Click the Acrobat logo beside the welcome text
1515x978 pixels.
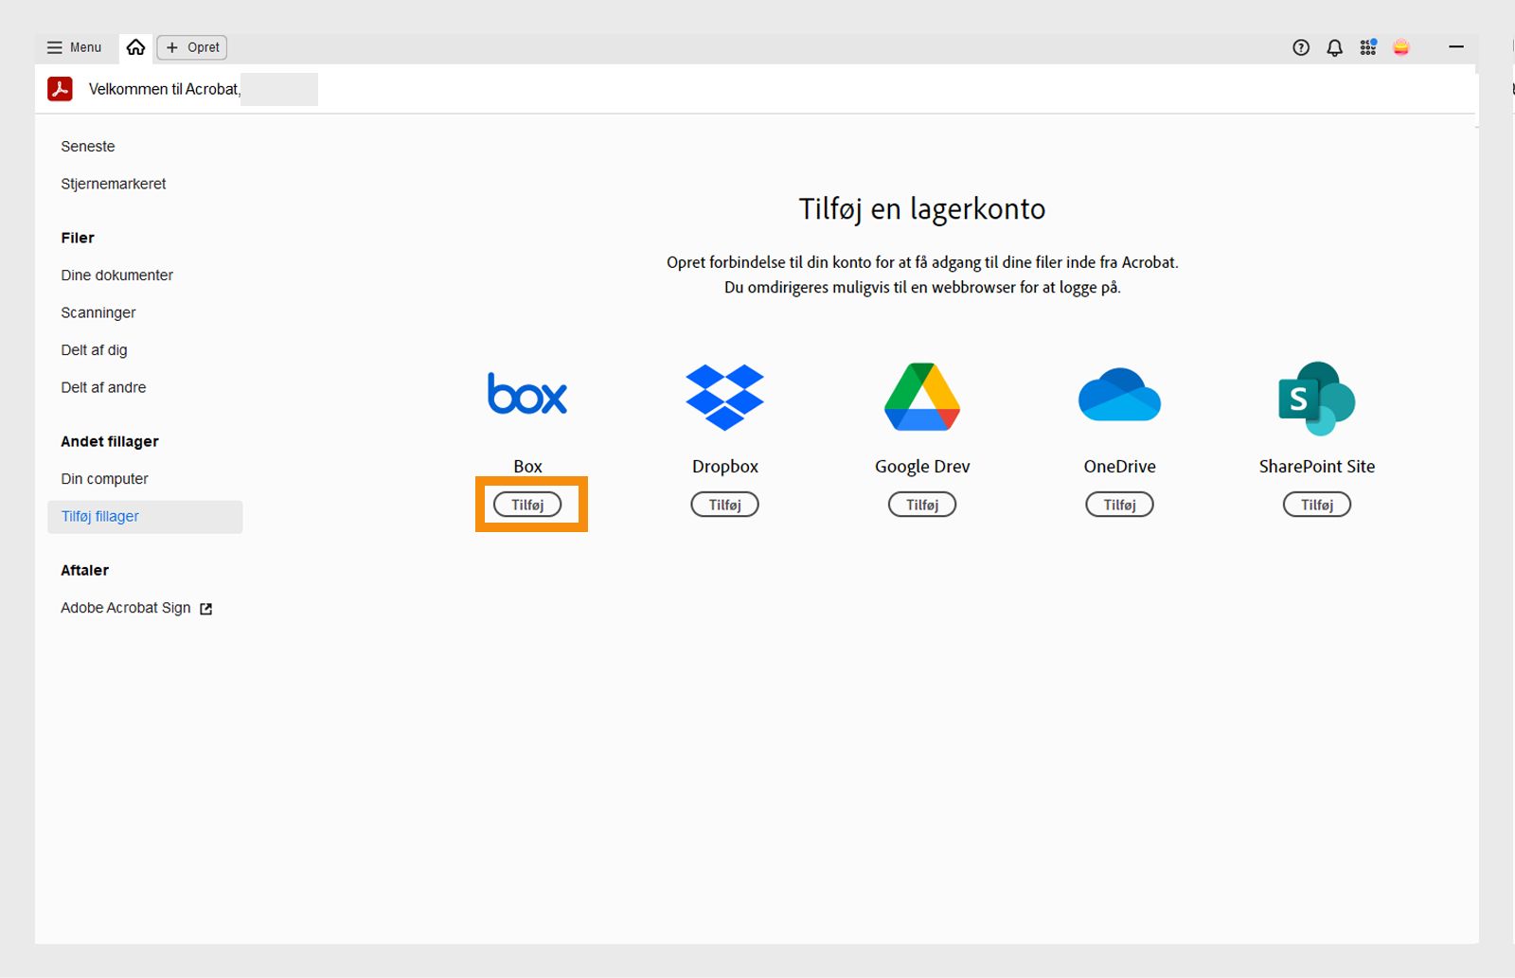(x=60, y=88)
